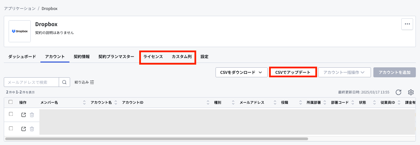The width and height of the screenshot is (420, 145).
Task: Sort by 所属部署 column arrows
Action: click(x=325, y=103)
